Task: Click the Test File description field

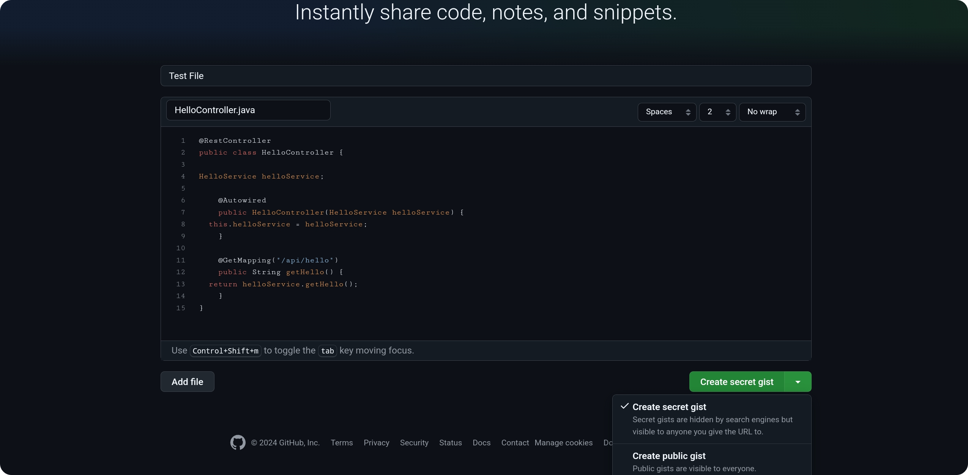Action: (x=486, y=76)
